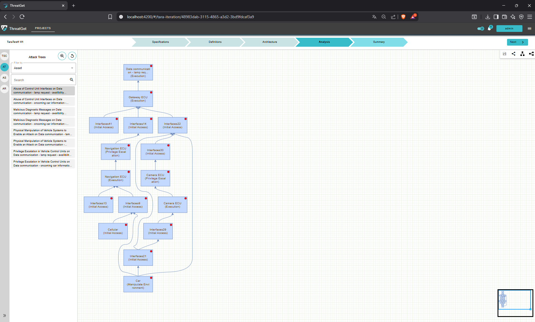Open the notifications bell
Screen dimensions: 535x322
[489, 29]
